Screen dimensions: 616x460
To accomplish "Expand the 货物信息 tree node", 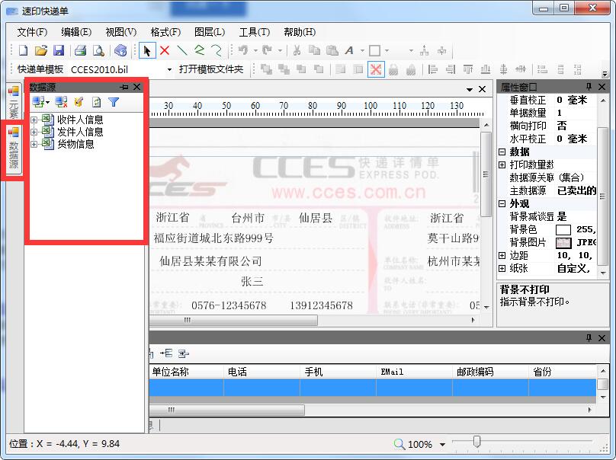I will pyautogui.click(x=34, y=144).
